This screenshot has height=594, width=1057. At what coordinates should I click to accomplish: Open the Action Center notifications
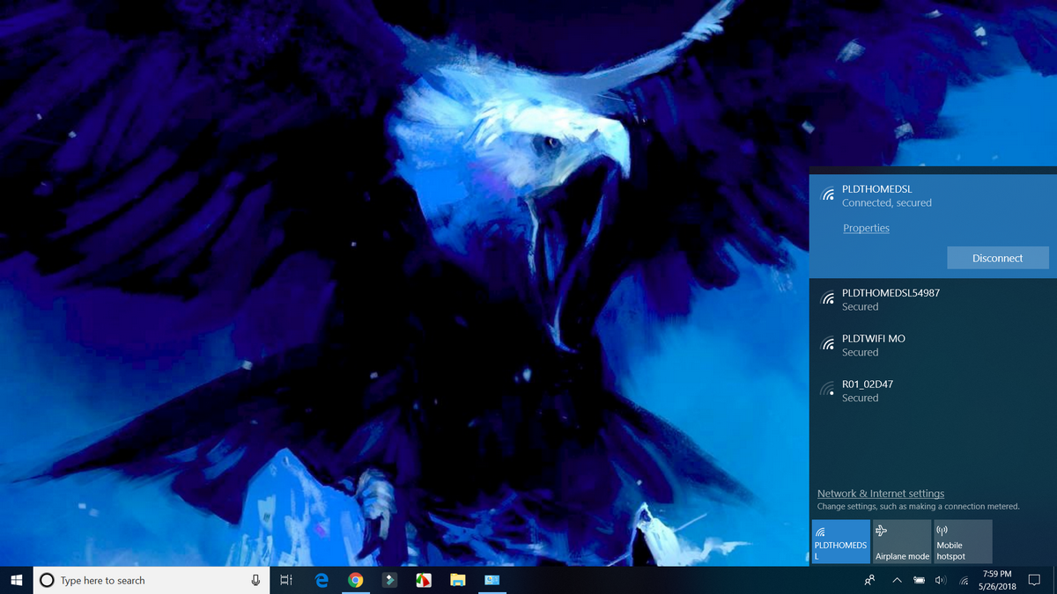[1034, 580]
